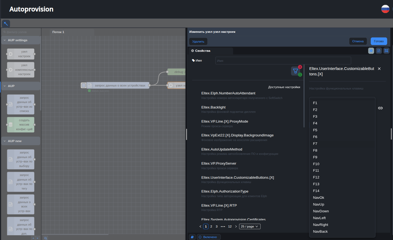Click the blue arrow icon in the toolbar
This screenshot has width=393, height=240.
[x=6, y=24]
